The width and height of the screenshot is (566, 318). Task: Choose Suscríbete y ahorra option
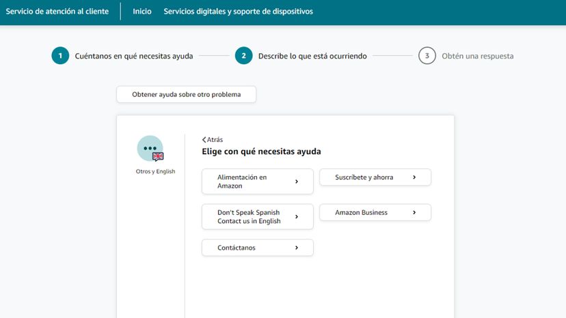point(375,177)
